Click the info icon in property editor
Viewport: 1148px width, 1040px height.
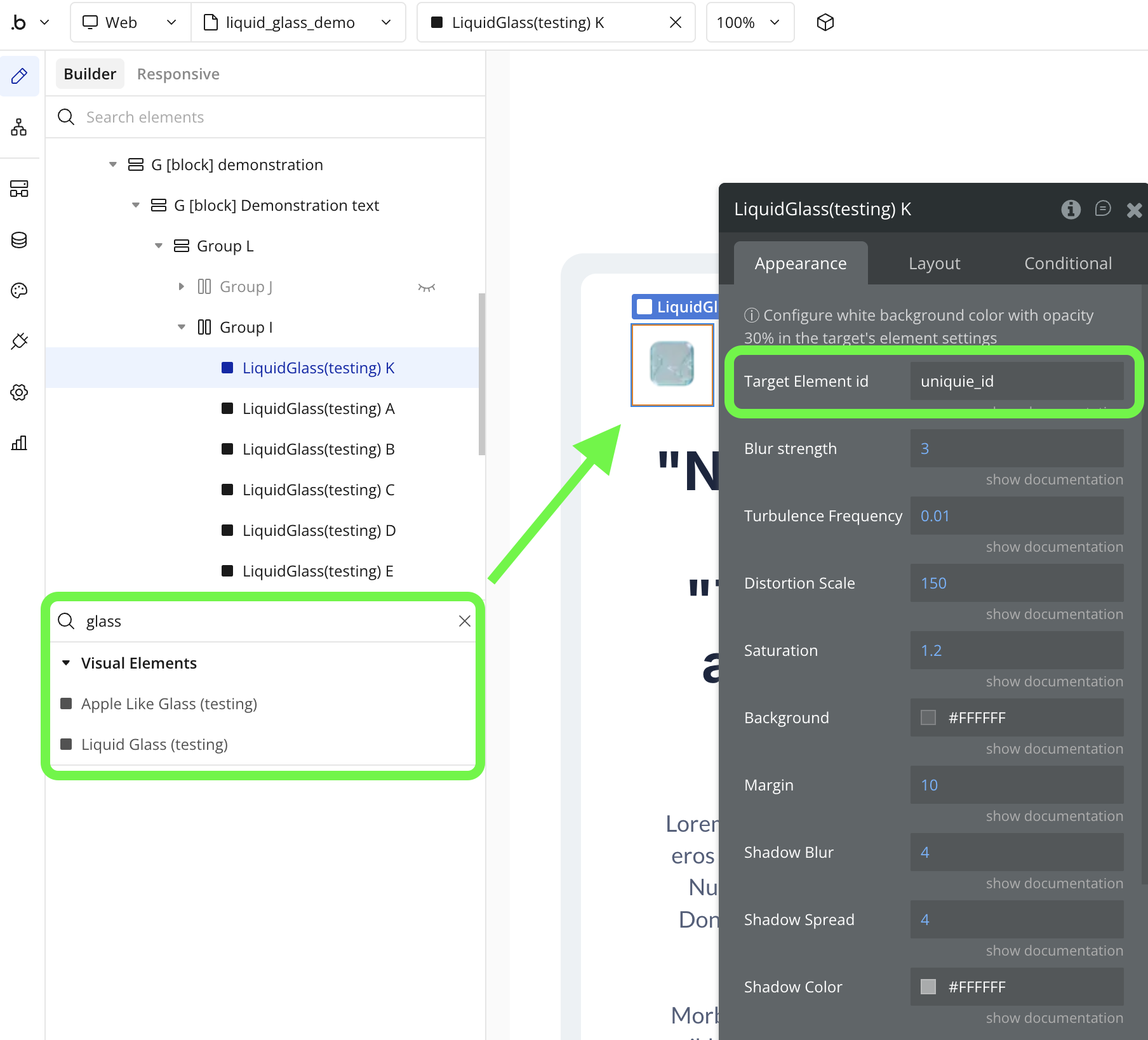point(1071,209)
